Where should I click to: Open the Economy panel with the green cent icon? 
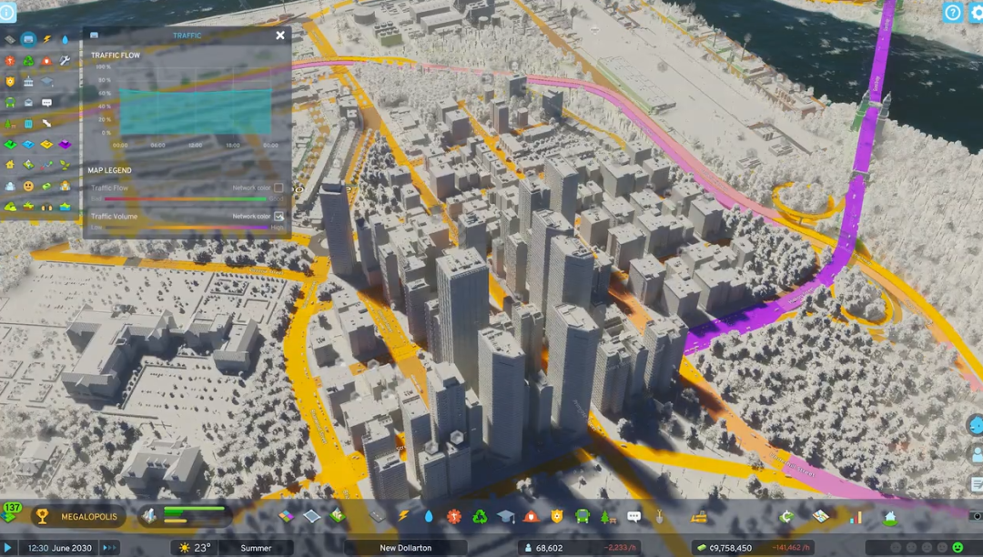(x=786, y=517)
